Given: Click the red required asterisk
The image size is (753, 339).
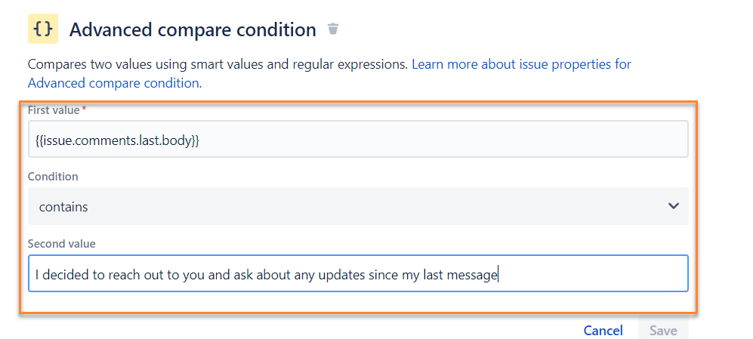Looking at the screenshot, I should pyautogui.click(x=84, y=110).
